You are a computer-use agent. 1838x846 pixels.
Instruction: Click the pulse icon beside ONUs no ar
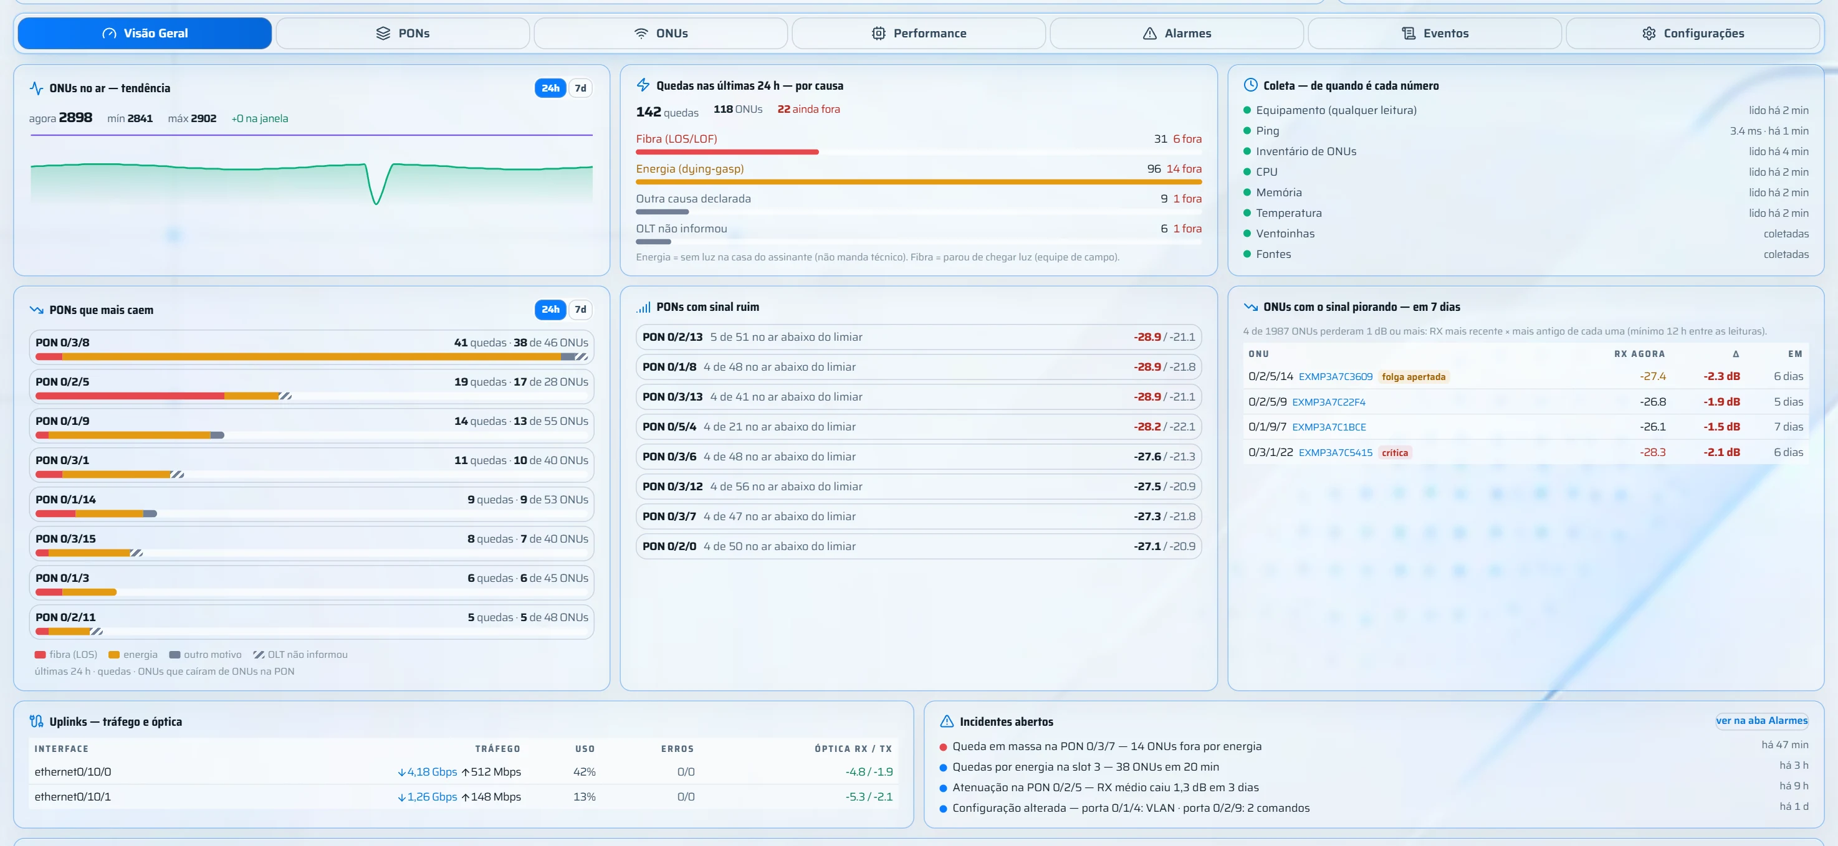[x=36, y=88]
